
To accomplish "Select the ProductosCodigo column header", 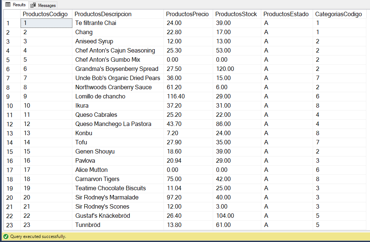I will [x=46, y=14].
